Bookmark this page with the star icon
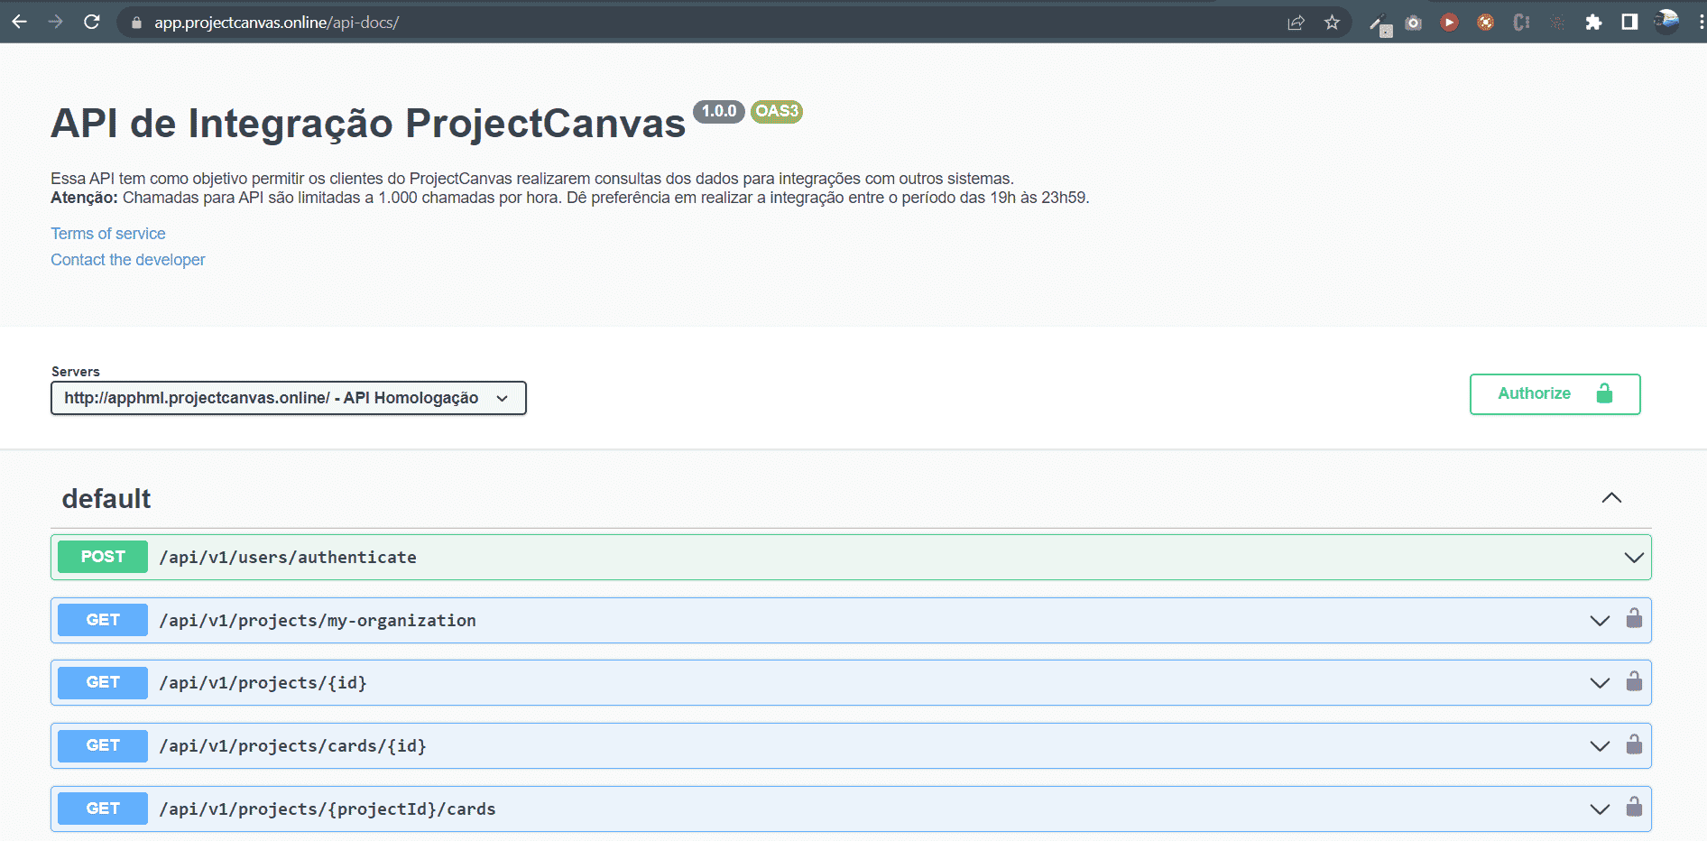The image size is (1707, 841). (x=1333, y=23)
